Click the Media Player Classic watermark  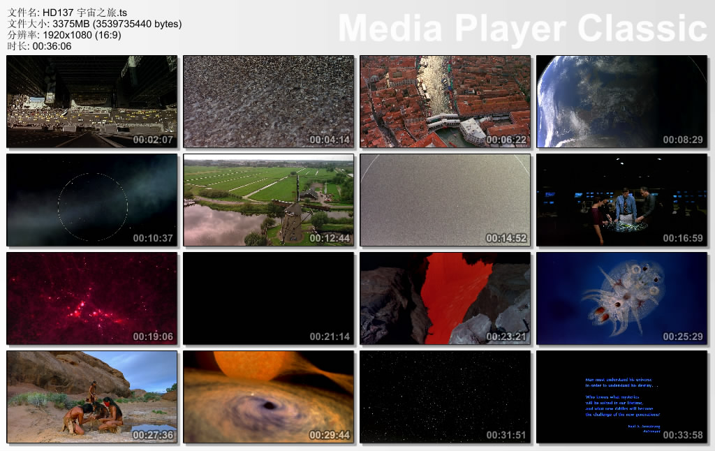coord(522,29)
